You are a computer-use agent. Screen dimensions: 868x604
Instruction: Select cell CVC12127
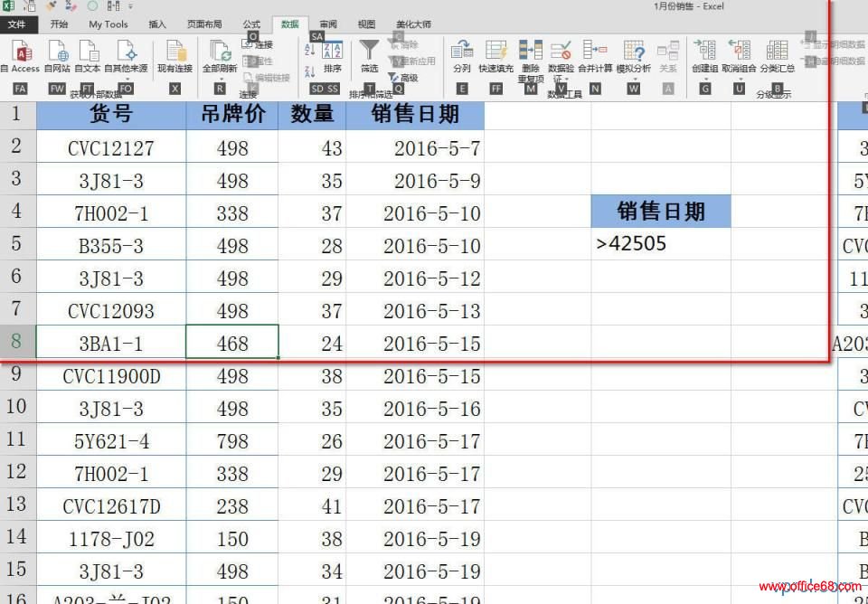pos(111,148)
